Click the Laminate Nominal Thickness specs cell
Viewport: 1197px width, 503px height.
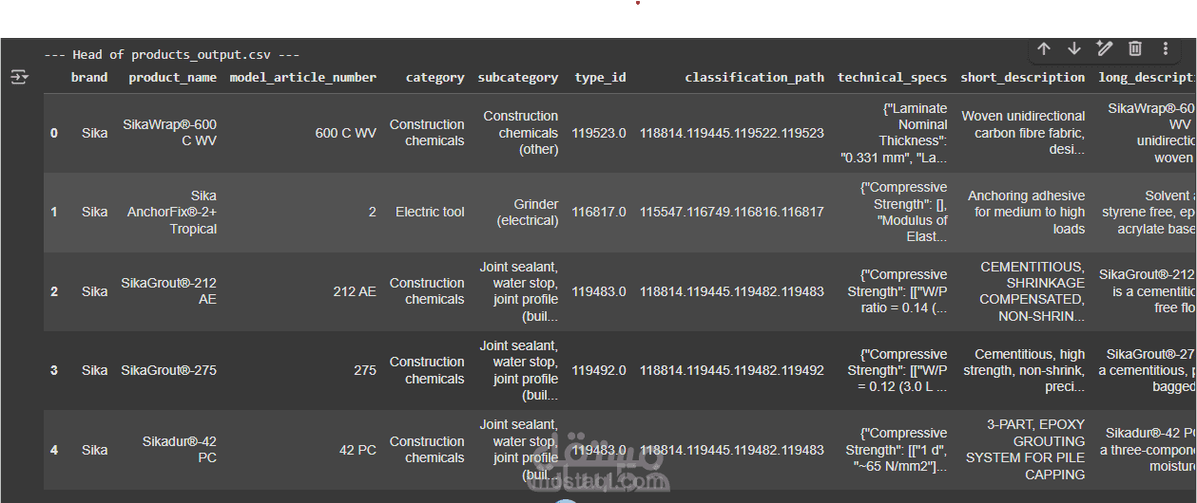point(895,133)
